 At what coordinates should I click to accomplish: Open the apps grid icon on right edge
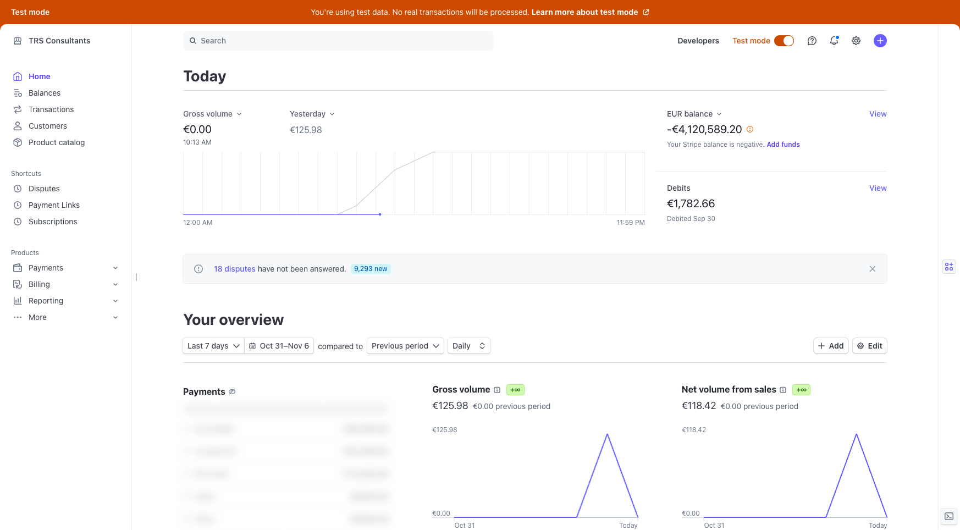(x=949, y=267)
